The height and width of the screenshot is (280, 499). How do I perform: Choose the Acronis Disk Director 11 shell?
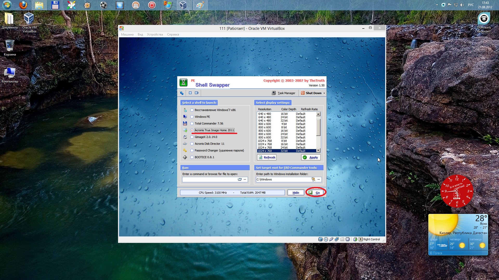pyautogui.click(x=192, y=144)
